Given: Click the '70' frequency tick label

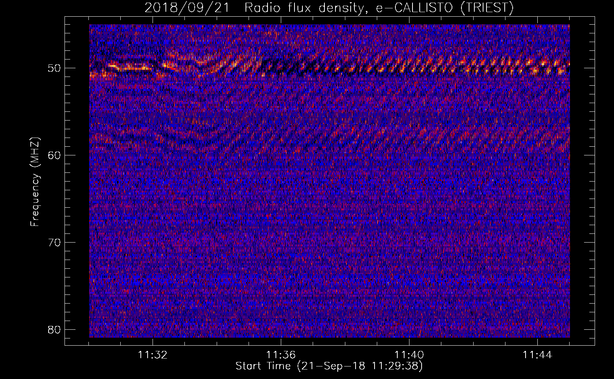Looking at the screenshot, I should (54, 242).
